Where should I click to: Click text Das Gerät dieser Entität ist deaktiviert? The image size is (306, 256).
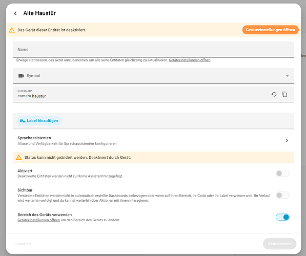point(52,30)
